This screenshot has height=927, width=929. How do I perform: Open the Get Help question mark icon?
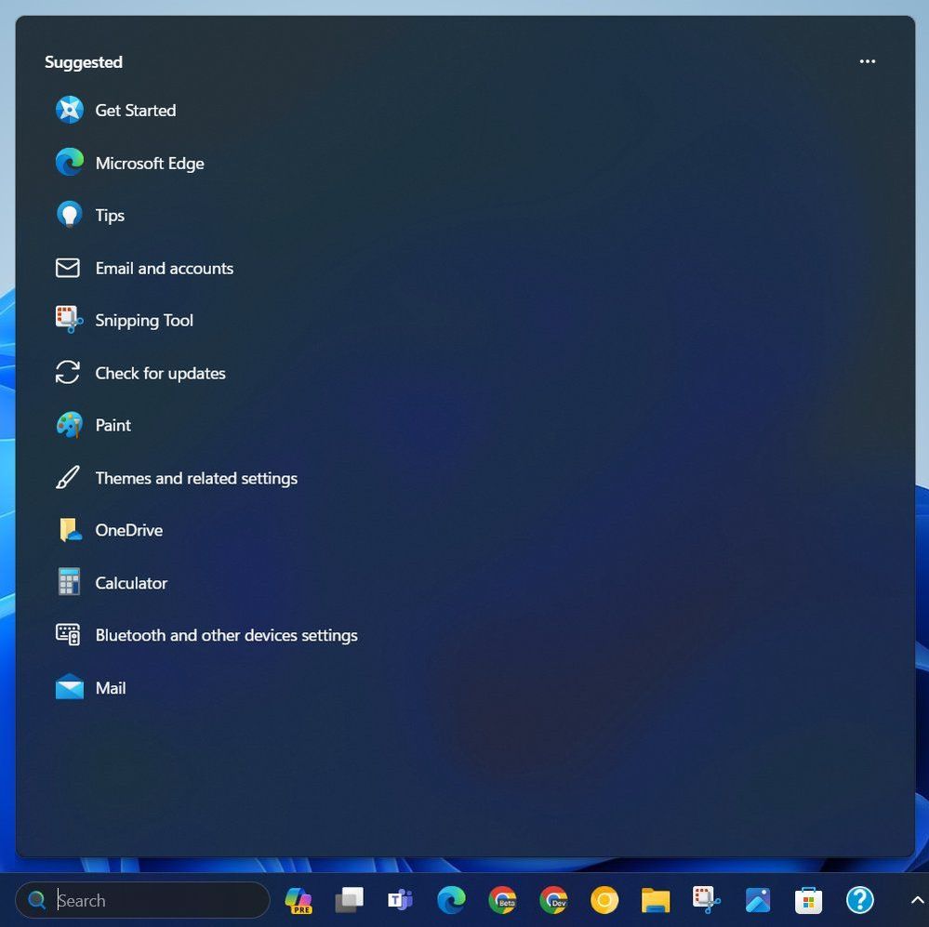859,900
